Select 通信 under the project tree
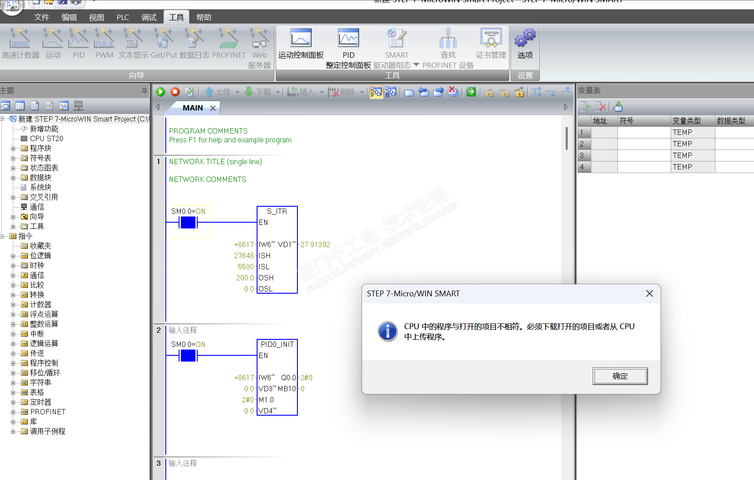Viewport: 754px width, 480px height. (37, 207)
